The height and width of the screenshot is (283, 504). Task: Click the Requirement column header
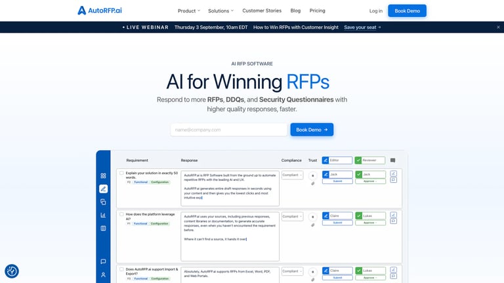137,160
